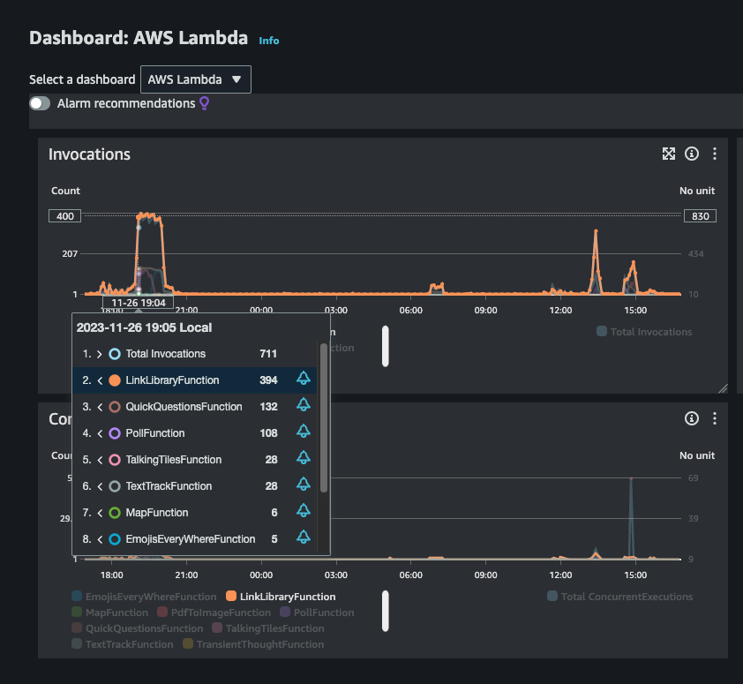This screenshot has height=684, width=743.
Task: Click the Total Invocations value 711
Action: 268,354
